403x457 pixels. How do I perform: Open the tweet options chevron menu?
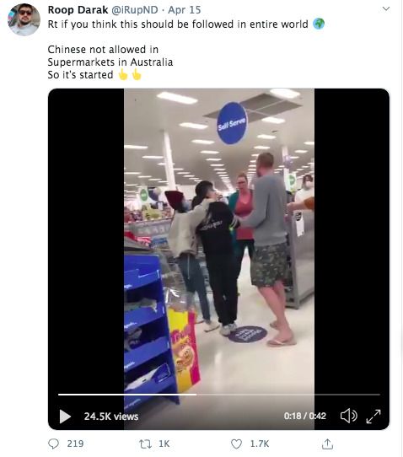click(x=386, y=8)
